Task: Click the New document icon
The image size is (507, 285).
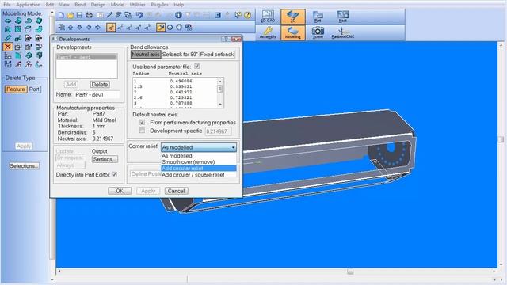Action: pyautogui.click(x=61, y=15)
